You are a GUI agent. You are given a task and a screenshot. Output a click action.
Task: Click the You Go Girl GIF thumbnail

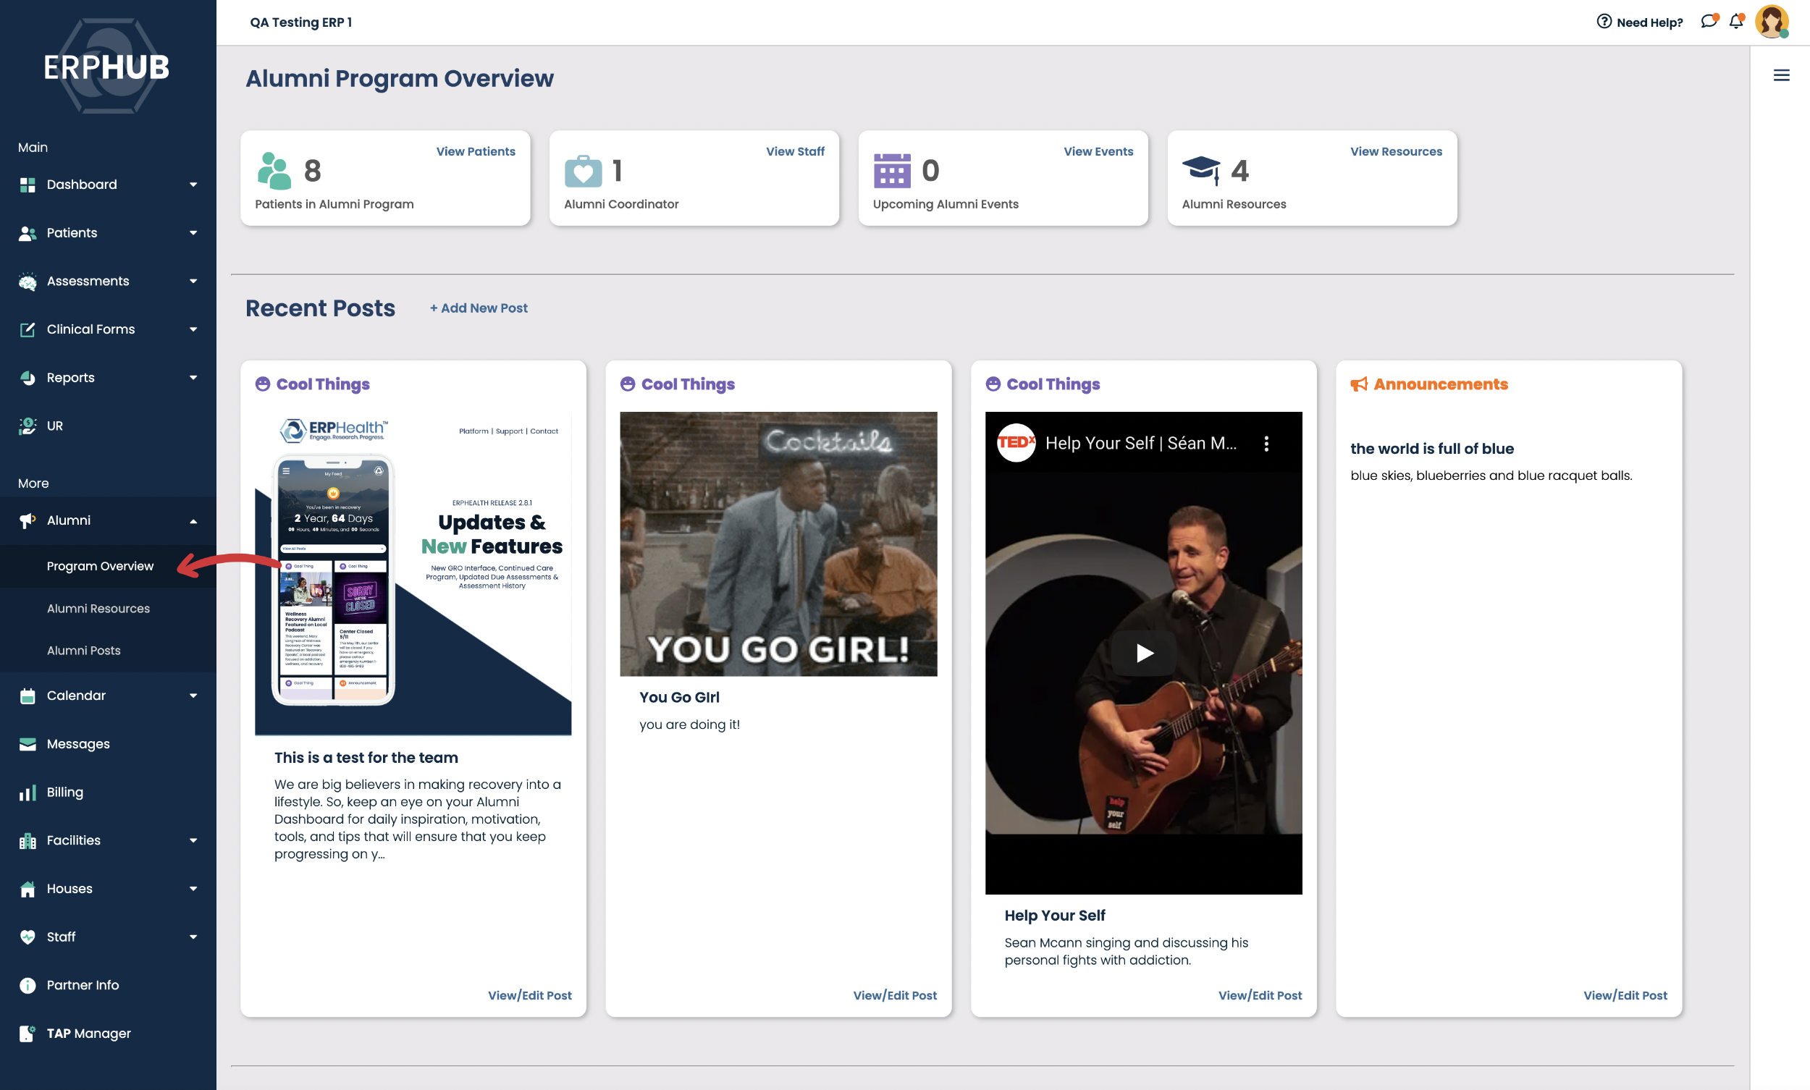[x=778, y=544]
